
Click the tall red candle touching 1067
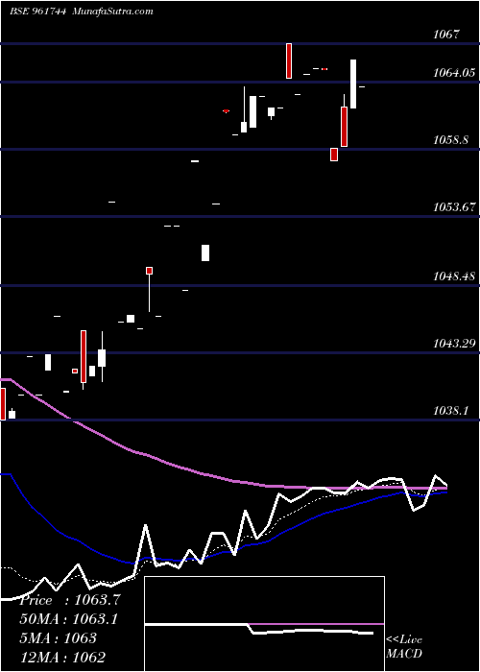(289, 60)
